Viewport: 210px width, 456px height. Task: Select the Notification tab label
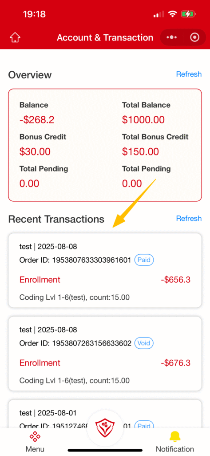point(175,449)
